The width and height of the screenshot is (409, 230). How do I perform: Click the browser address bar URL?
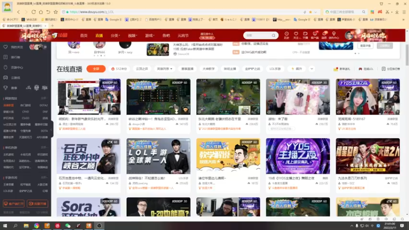(92, 12)
